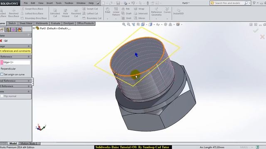Expand the Third Reference section
This screenshot has width=266, height=149.
[29, 86]
